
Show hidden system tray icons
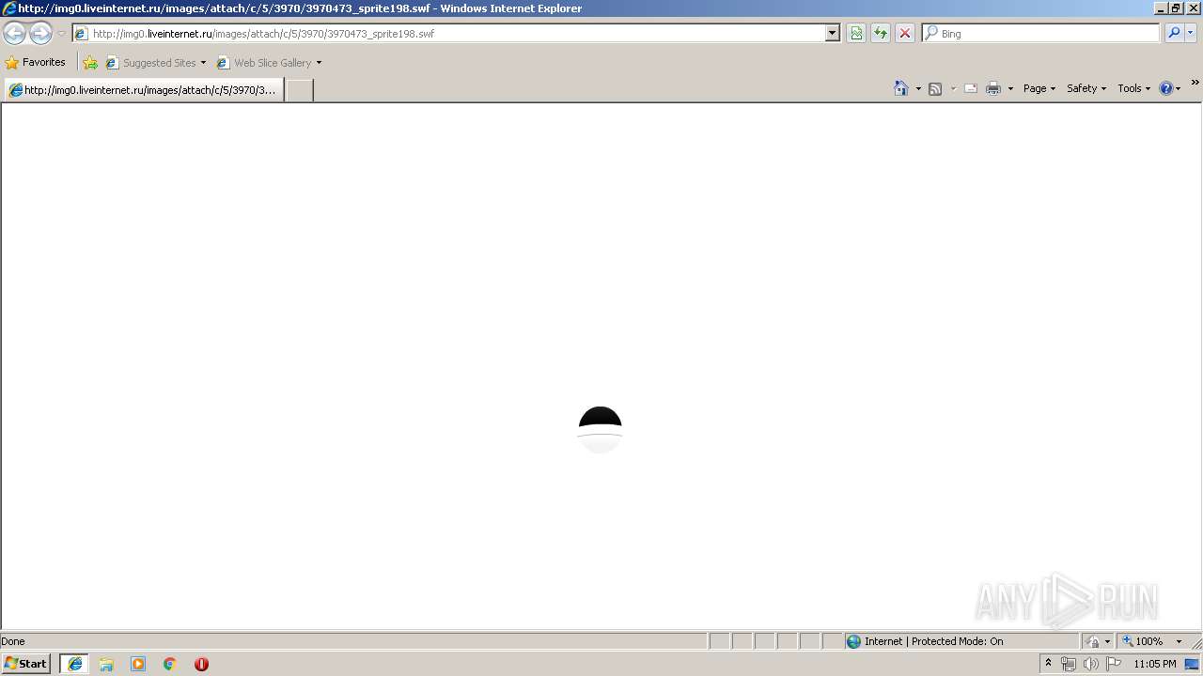pyautogui.click(x=1049, y=664)
